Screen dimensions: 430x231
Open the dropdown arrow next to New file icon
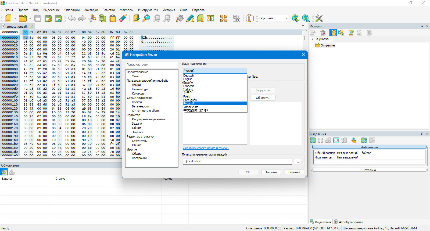15,19
